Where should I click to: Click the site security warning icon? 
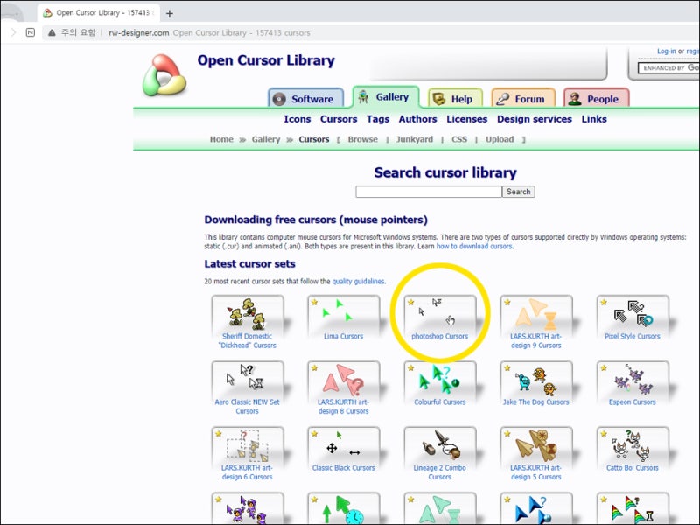[x=52, y=32]
